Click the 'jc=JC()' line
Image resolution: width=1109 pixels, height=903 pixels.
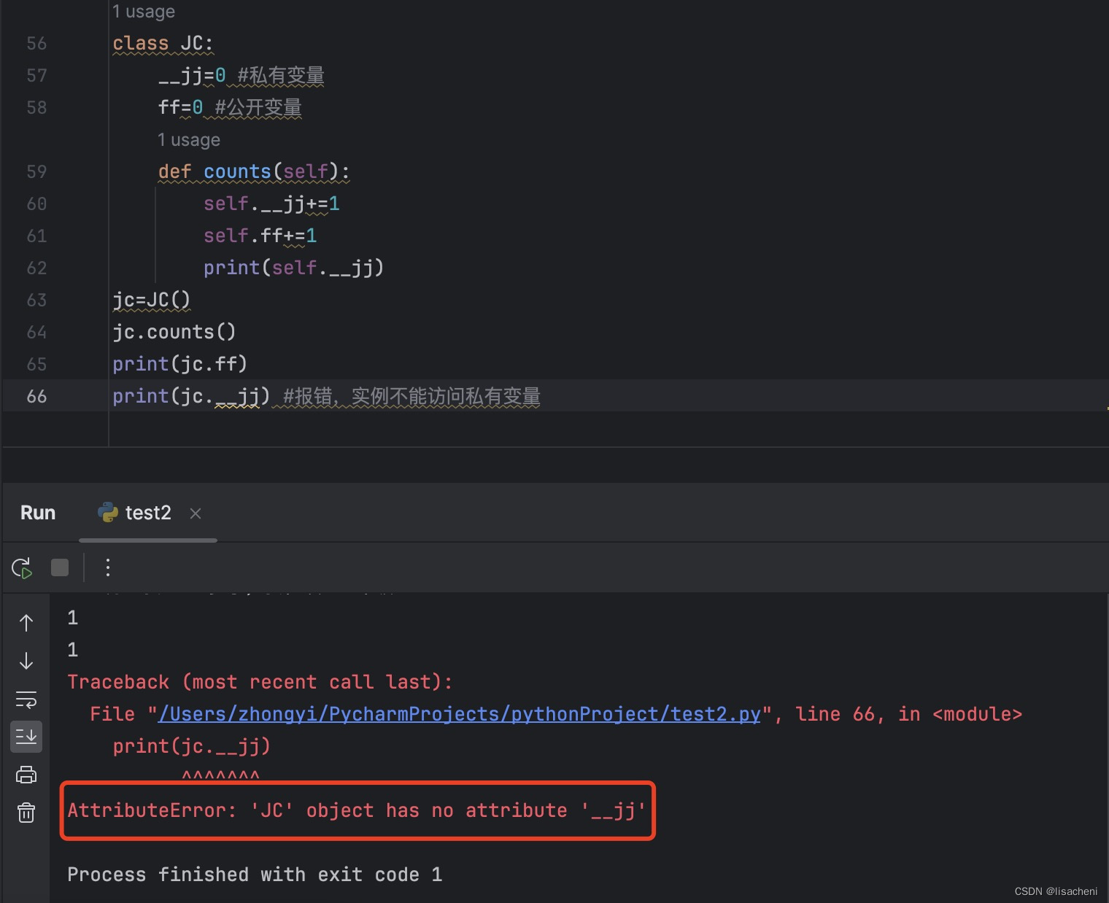click(x=152, y=301)
